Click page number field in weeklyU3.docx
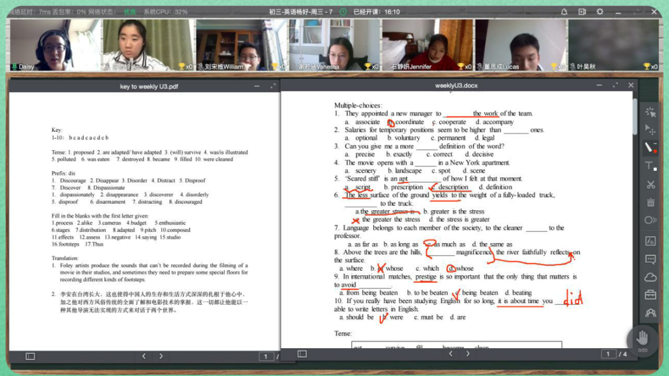 [x=608, y=354]
